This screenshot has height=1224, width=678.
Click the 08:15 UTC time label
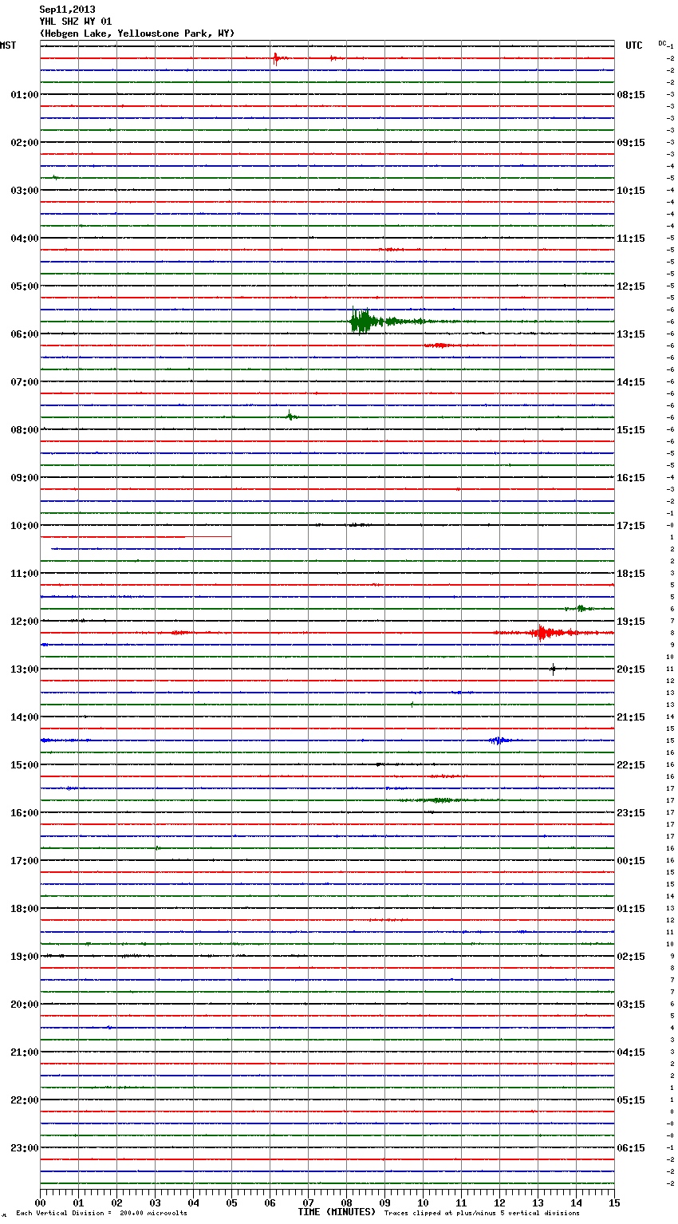click(631, 95)
